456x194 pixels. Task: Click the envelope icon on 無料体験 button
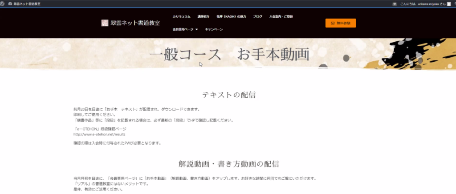point(333,23)
